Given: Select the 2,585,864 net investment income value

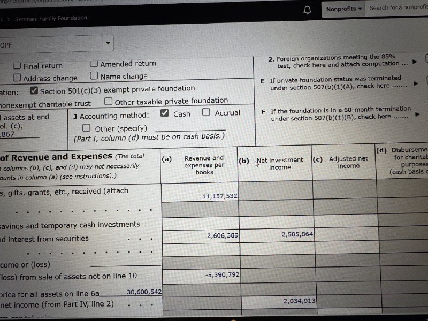Looking at the screenshot, I should pos(297,234).
